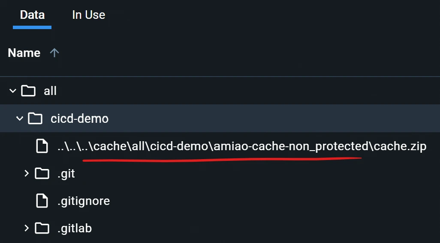This screenshot has width=440, height=243.
Task: Expand the .git folder chevron
Action: (27, 173)
